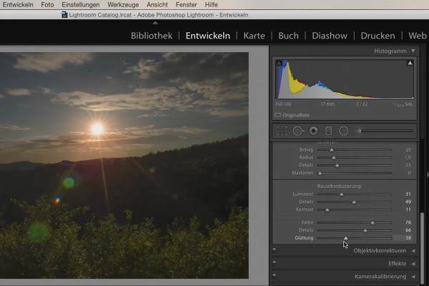Click the histogram graph
429x286 pixels.
345,79
